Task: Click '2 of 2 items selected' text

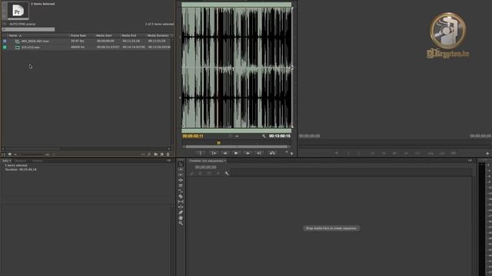Action: point(159,24)
